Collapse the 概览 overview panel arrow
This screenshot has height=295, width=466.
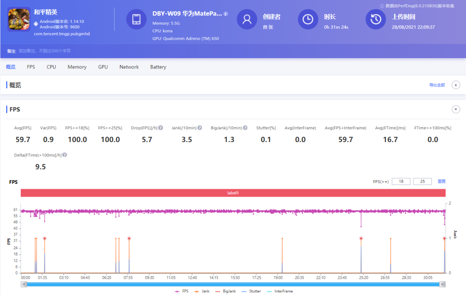coord(456,85)
